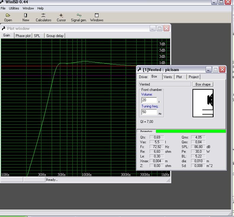Open the Help menu

41,8
